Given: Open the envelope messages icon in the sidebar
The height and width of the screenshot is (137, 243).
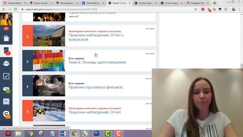Looking at the screenshot, I should click(6, 89).
